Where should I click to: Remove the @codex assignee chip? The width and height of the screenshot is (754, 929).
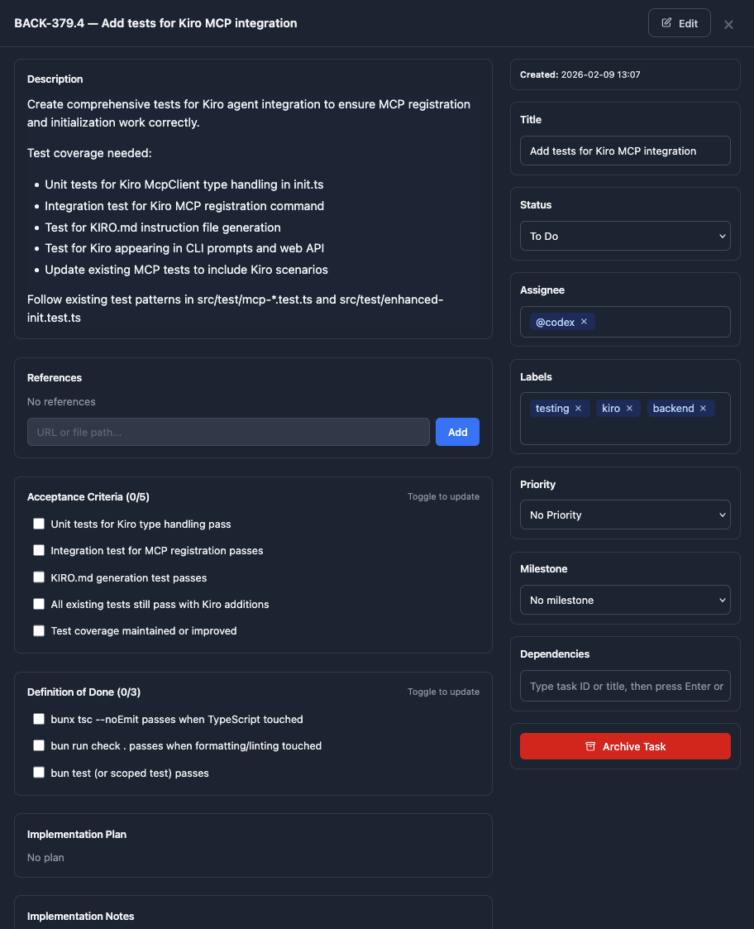(584, 322)
